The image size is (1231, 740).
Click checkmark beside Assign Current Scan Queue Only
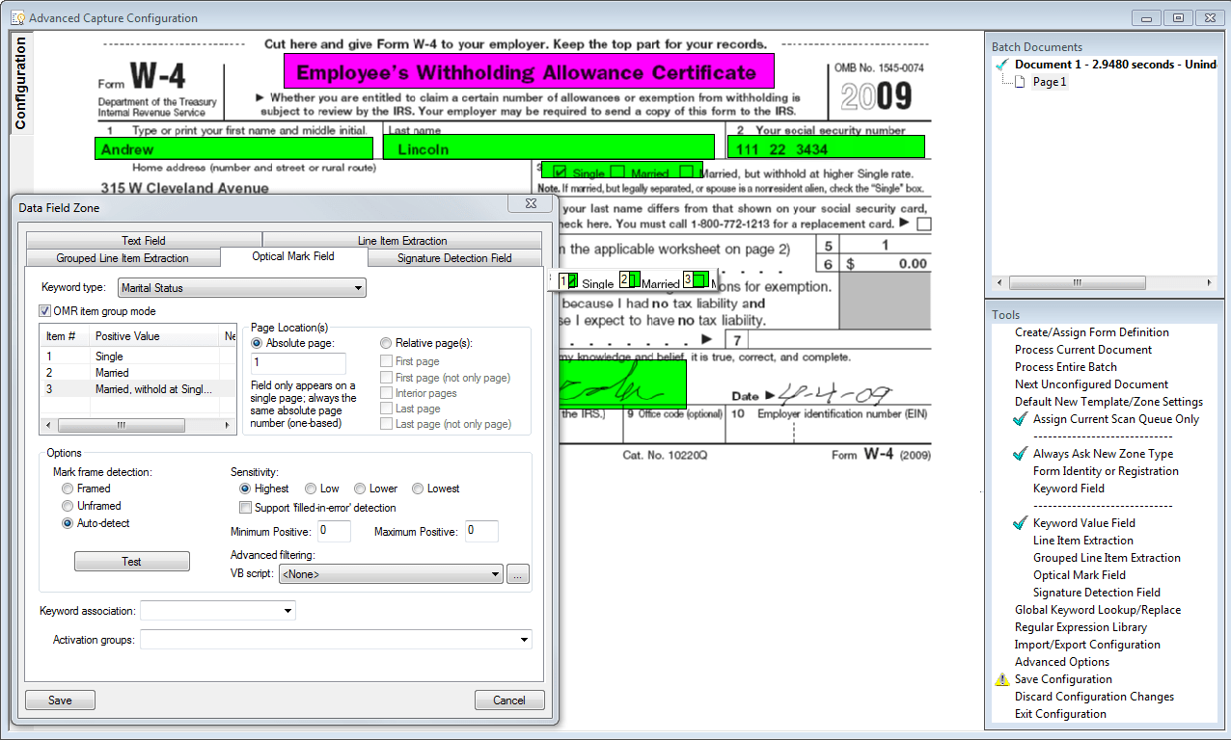(x=1021, y=419)
